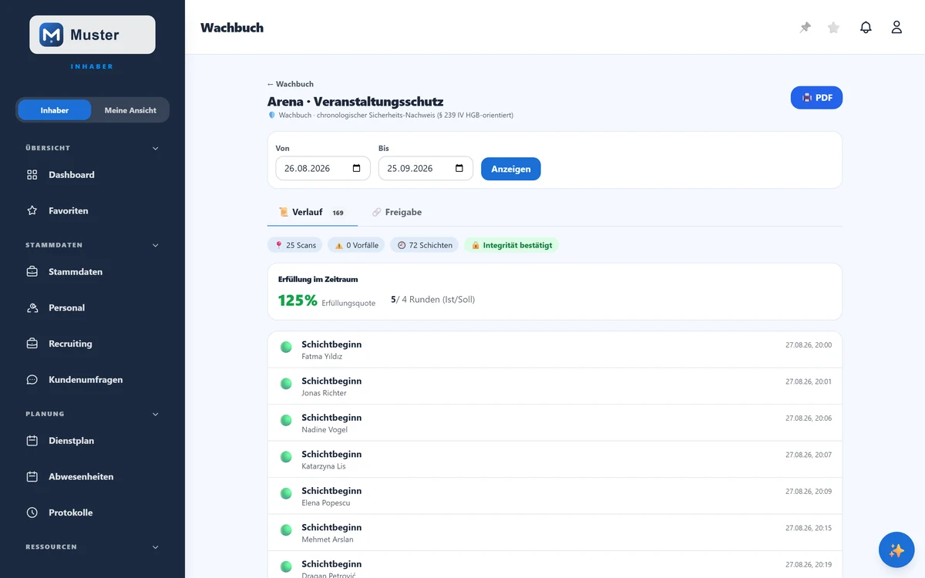This screenshot has width=925, height=578.
Task: Click the 25 Scans chip
Action: coord(295,245)
